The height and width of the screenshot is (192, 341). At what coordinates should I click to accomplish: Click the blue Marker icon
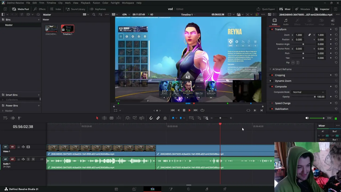pyautogui.click(x=181, y=118)
